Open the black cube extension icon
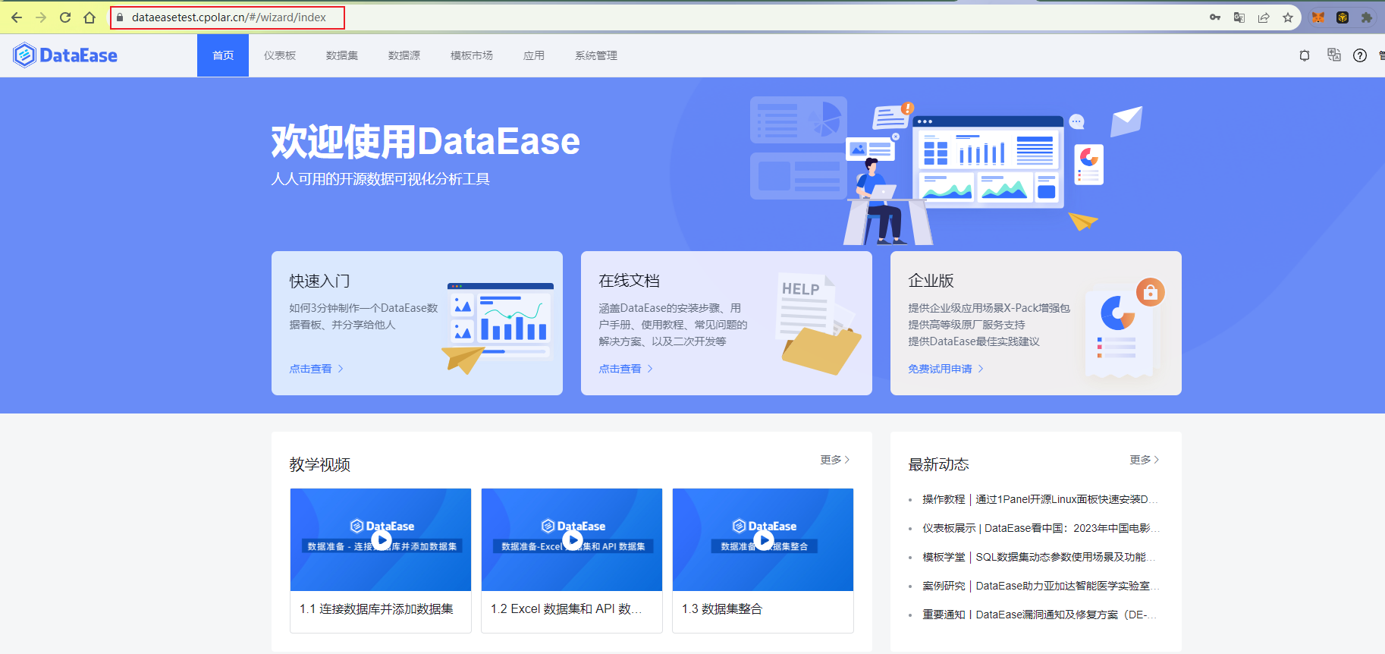The width and height of the screenshot is (1385, 654). [x=1343, y=17]
